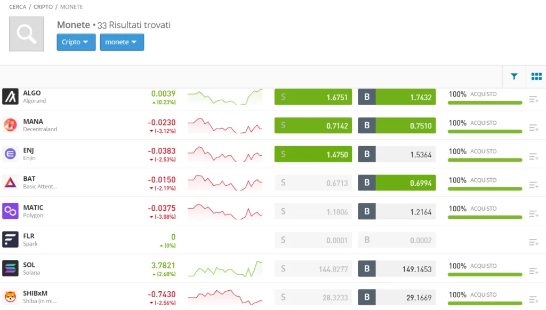The height and width of the screenshot is (310, 546).
Task: Open the SHIBxM price sparkline chart
Action: click(x=225, y=297)
